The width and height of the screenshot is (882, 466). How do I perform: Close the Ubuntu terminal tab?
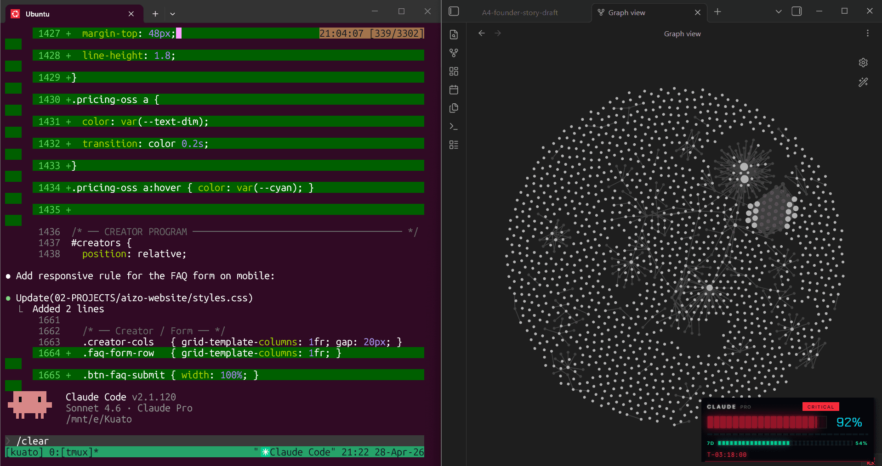point(131,14)
